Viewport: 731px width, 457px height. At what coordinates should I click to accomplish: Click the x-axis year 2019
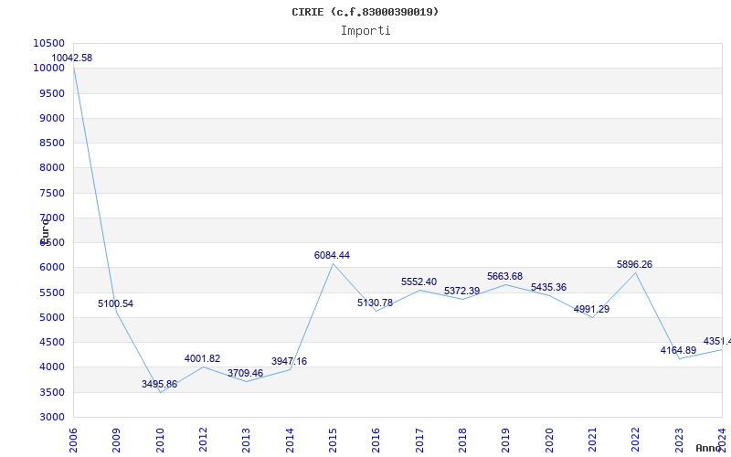[x=506, y=441]
